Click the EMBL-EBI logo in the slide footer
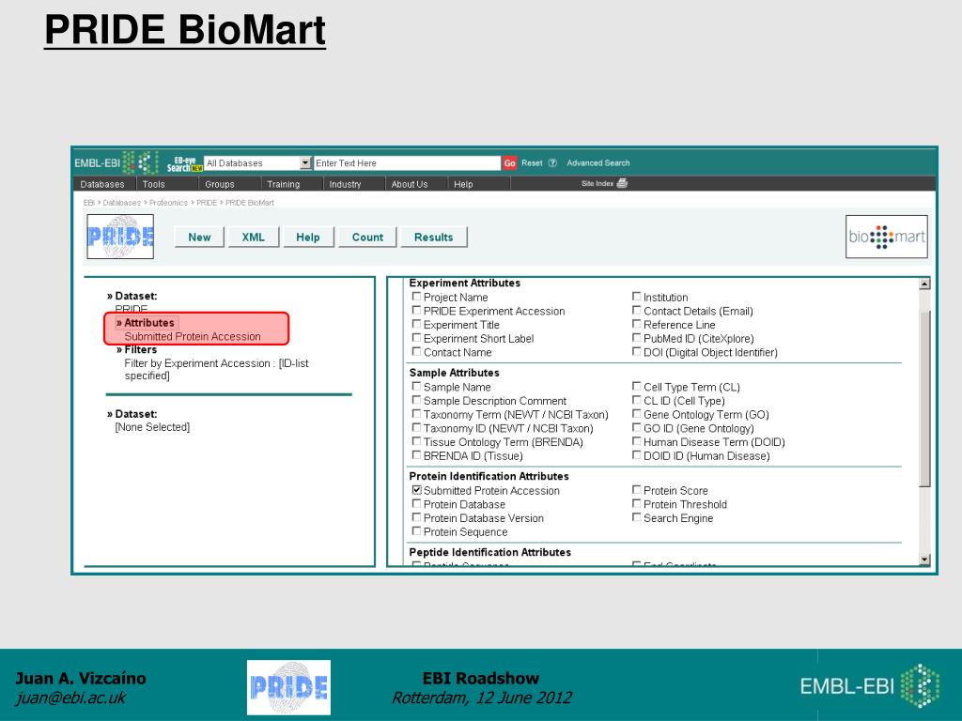 pos(870,685)
